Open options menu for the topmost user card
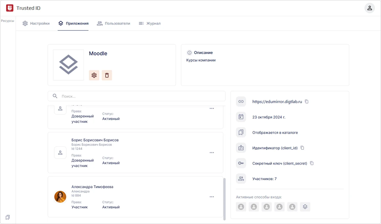381x224 pixels. pos(212,108)
